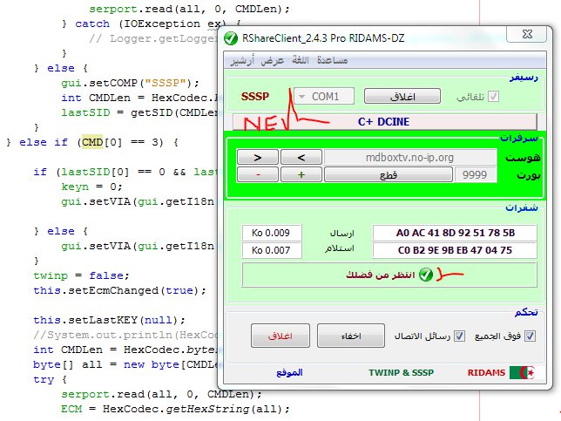Click the < server navigation button
Image resolution: width=561 pixels, height=421 pixels.
coord(301,158)
